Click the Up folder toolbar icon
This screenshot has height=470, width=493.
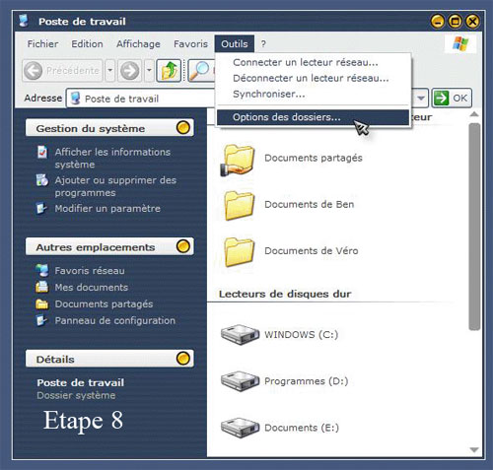[x=169, y=70]
